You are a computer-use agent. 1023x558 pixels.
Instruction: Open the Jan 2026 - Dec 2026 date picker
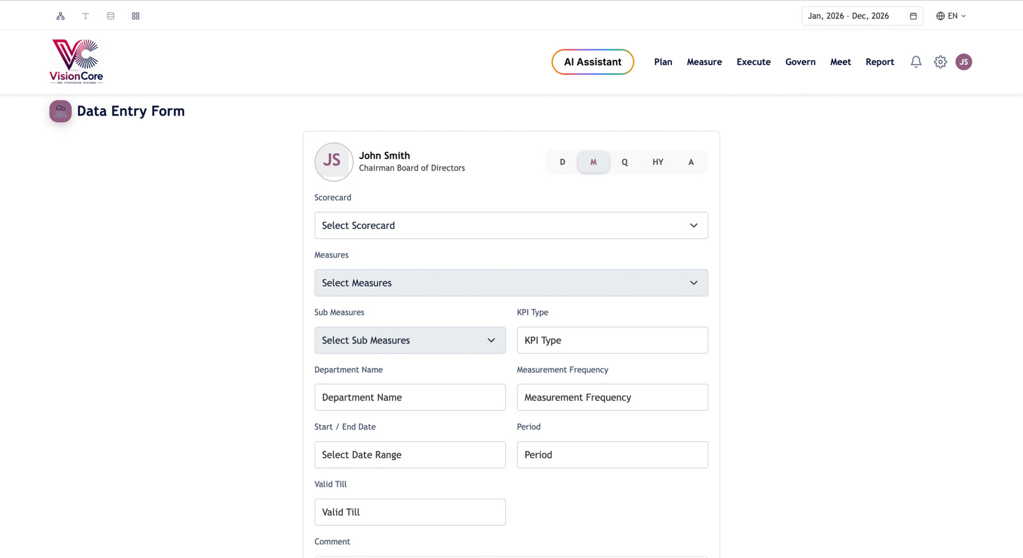click(862, 16)
